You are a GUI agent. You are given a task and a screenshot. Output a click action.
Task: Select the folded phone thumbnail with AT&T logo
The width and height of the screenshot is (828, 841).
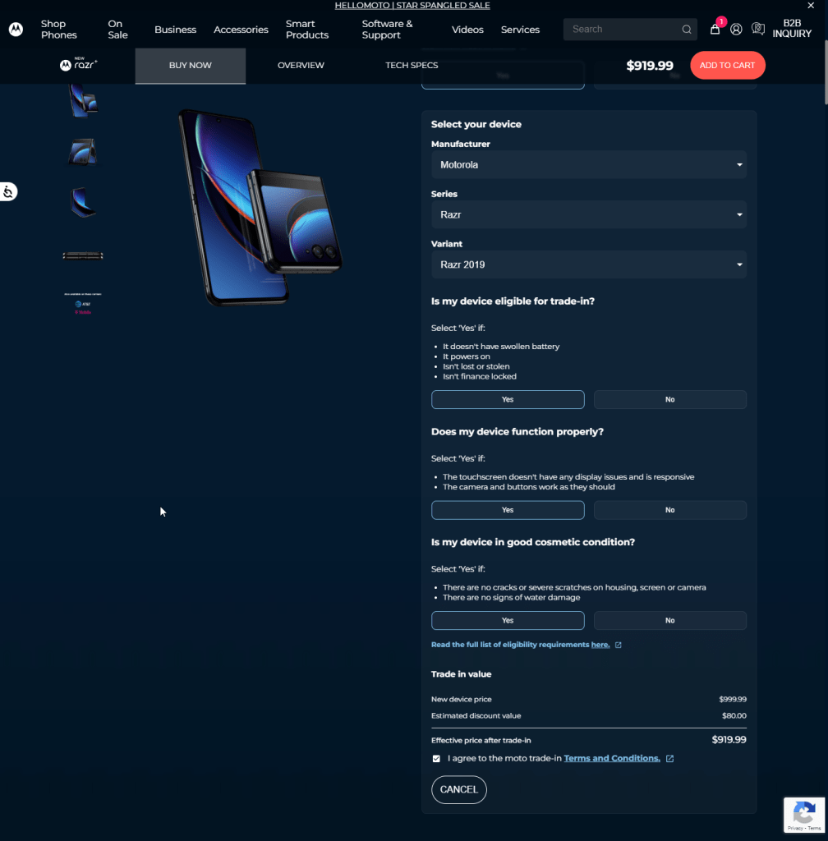click(x=82, y=302)
